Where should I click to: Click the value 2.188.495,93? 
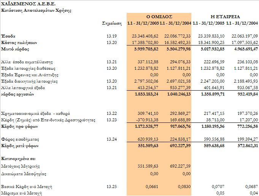coord(246,82)
